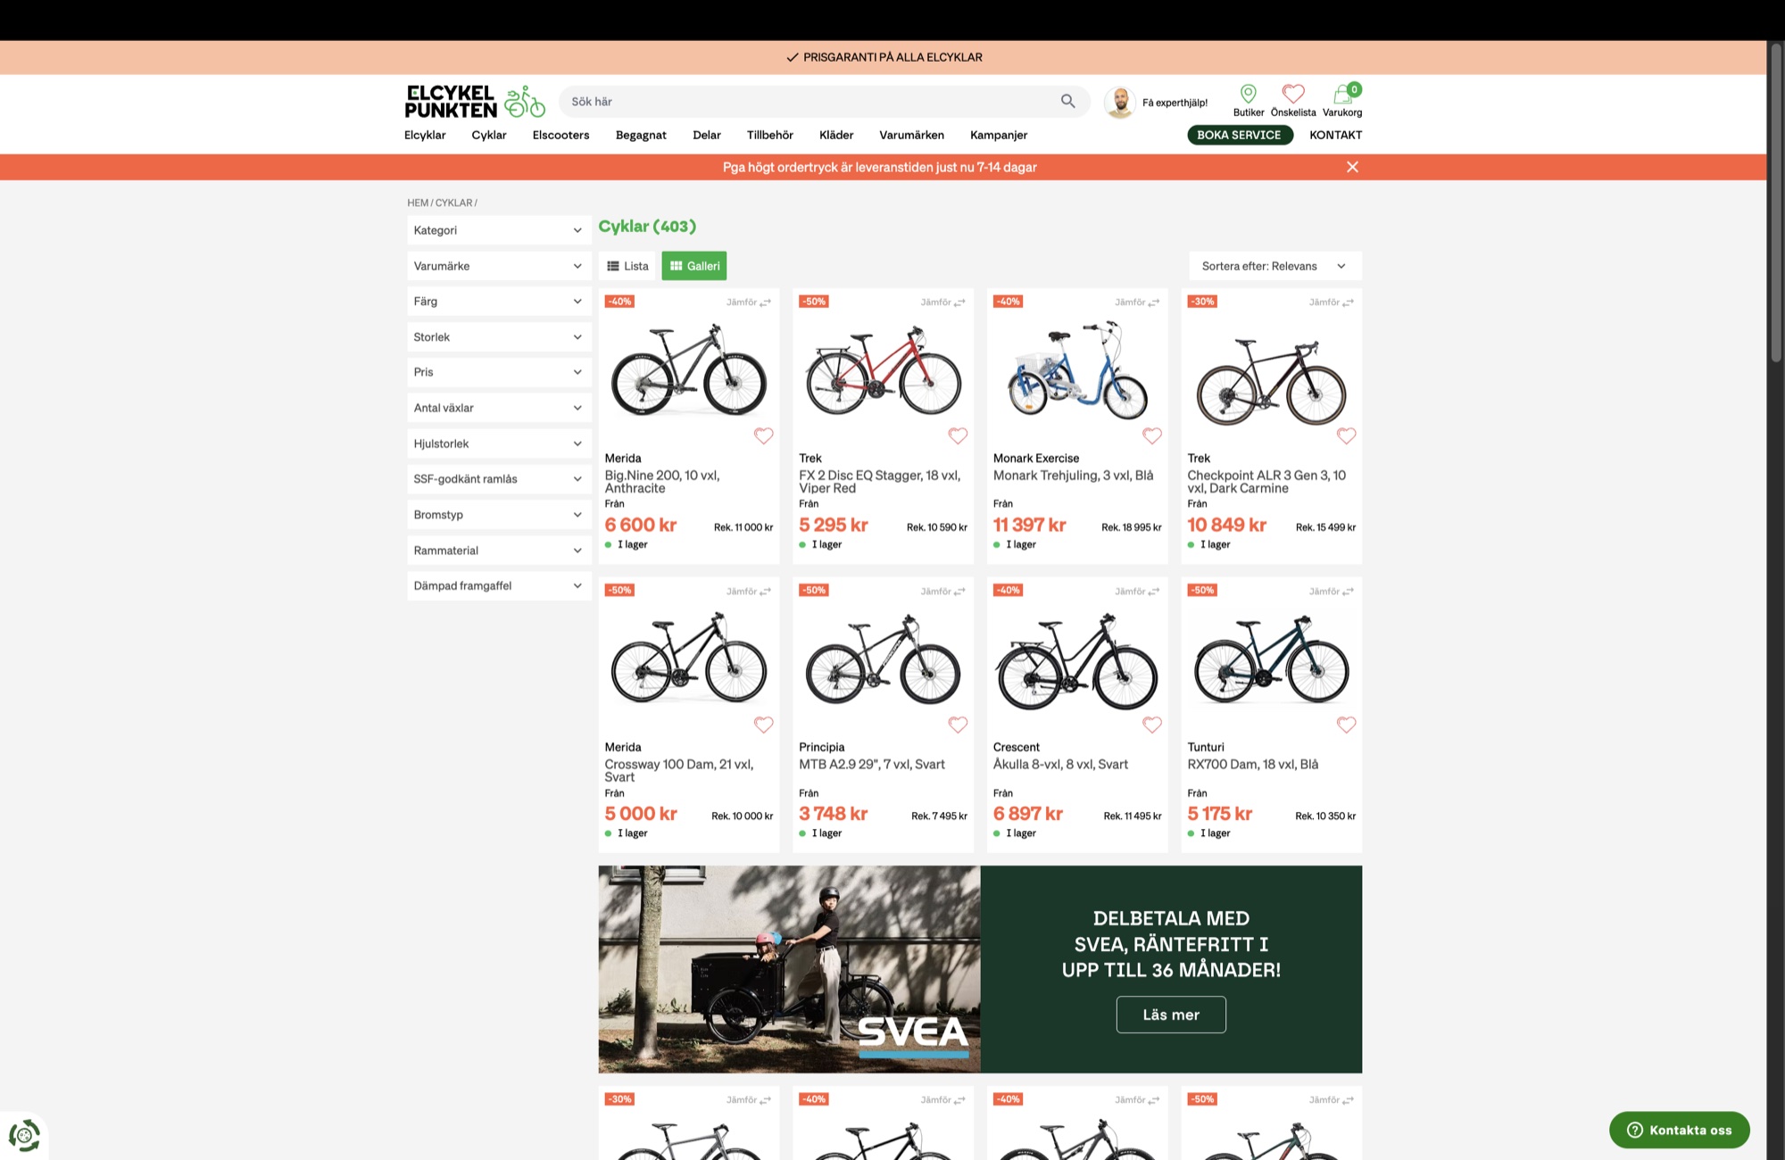Compare Crescent Åkulla via Jämför
Screen dimensions: 1785x1160
(1137, 592)
